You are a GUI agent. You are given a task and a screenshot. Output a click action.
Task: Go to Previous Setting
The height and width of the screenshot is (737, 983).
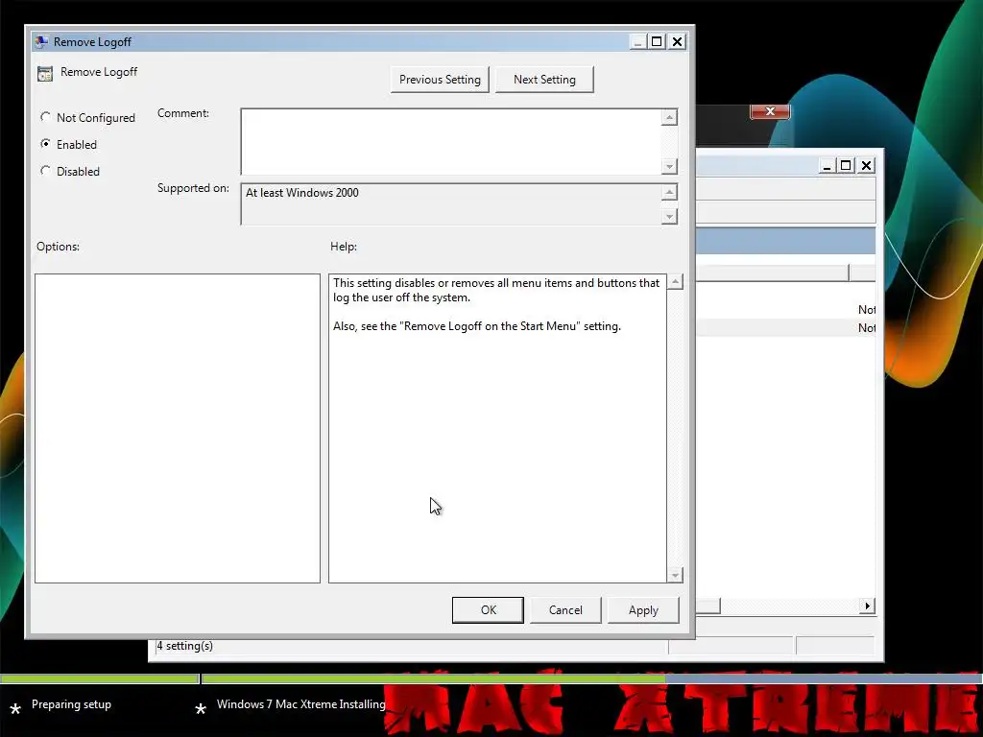[x=440, y=80]
